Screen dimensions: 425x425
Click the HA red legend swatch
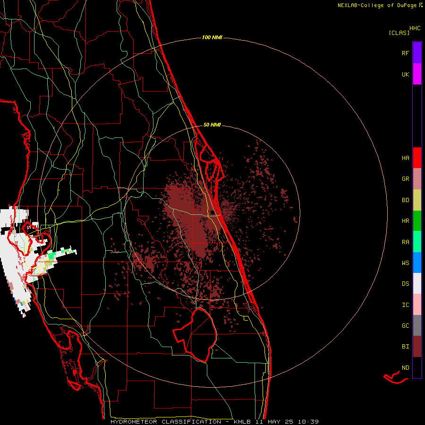[x=417, y=158]
